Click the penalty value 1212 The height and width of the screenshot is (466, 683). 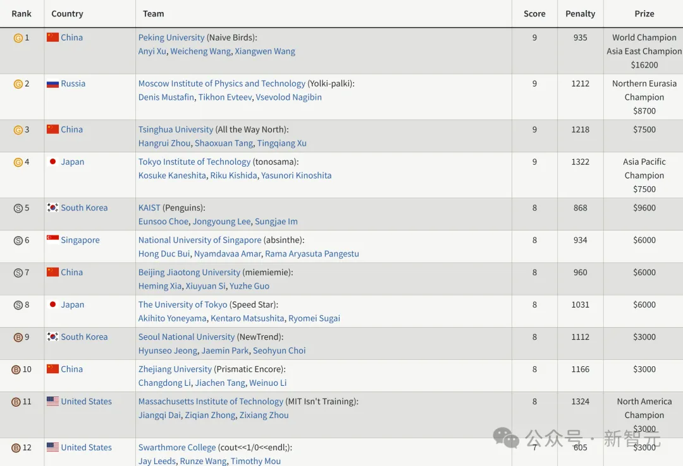(580, 83)
